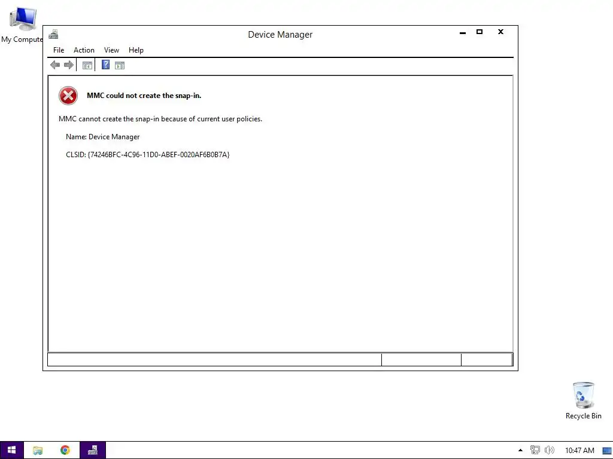
Task: Maximize the Device Manager window
Action: point(480,32)
